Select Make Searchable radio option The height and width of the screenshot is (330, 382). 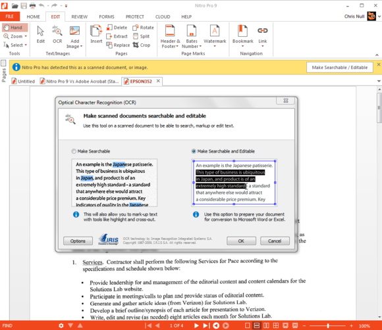tap(74, 151)
